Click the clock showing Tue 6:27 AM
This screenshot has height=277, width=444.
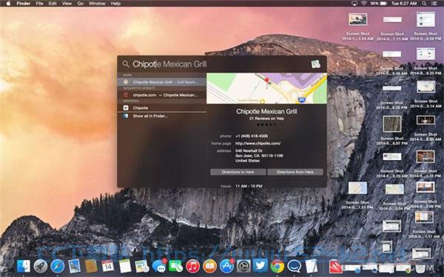[404, 4]
